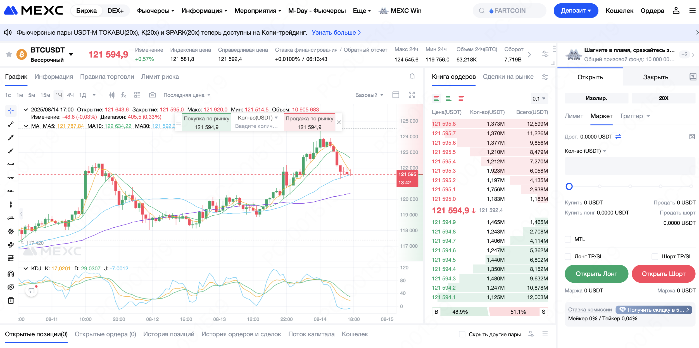Show only sell orders in order book

461,99
